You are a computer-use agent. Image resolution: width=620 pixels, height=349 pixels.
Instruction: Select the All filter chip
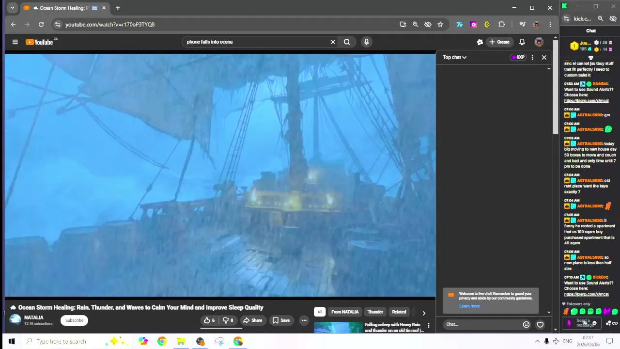pyautogui.click(x=320, y=312)
